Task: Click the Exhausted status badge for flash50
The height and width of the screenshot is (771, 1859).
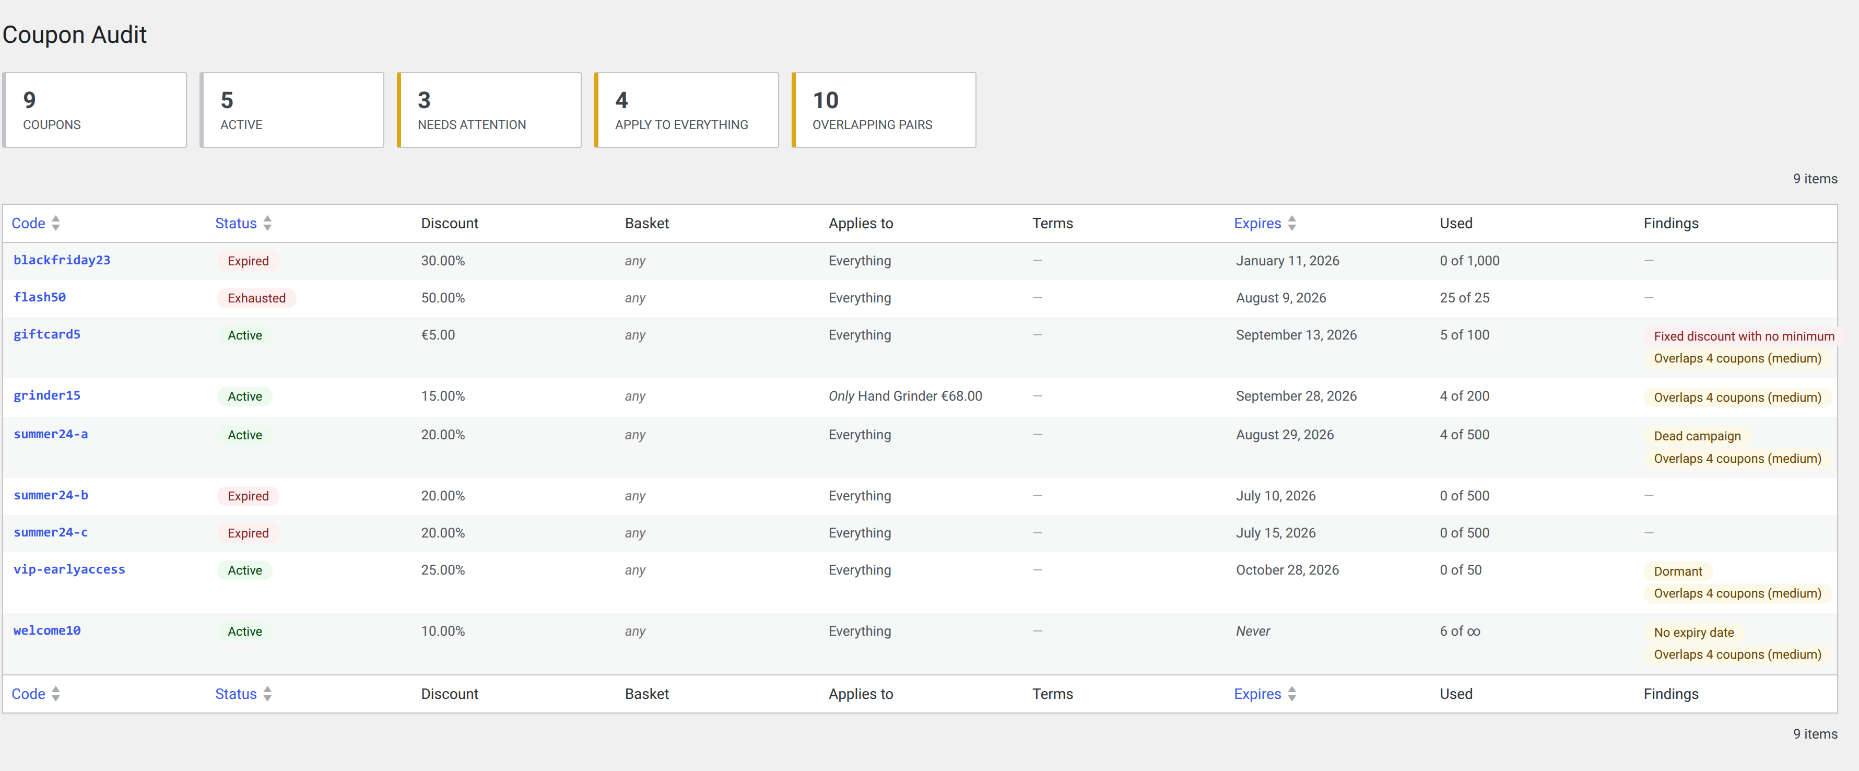Action: (257, 298)
